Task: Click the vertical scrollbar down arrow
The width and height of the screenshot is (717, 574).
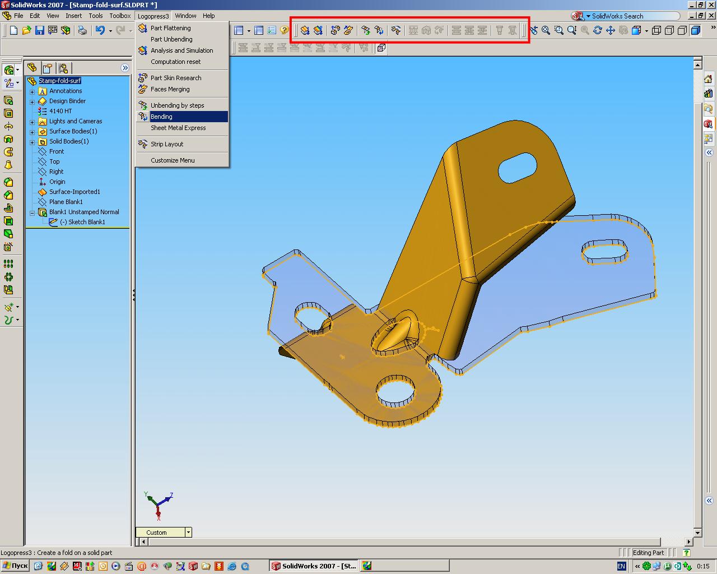Action: [x=697, y=533]
